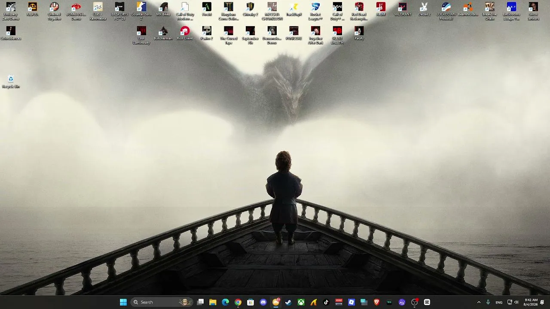
Task: Click the Together After Dark shortcut
Action: 315,35
